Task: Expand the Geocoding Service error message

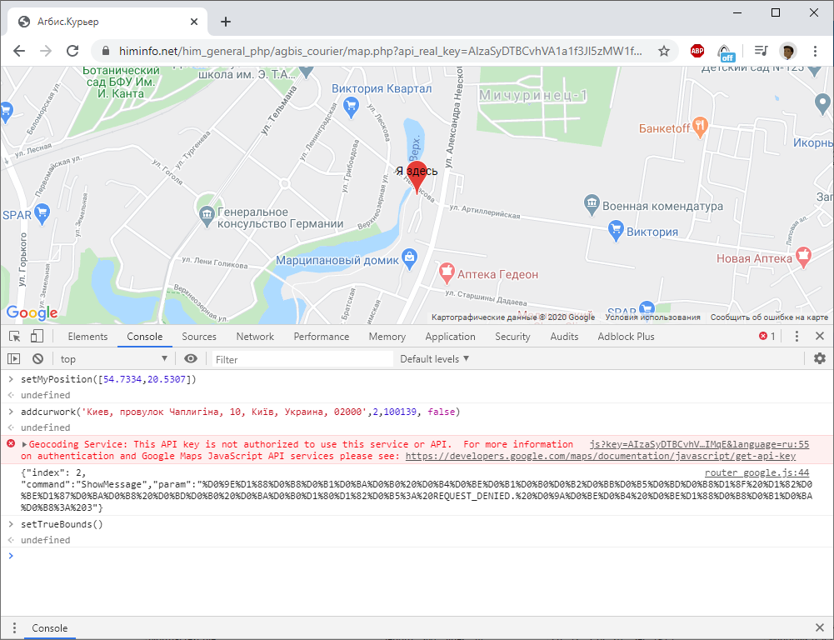Action: 24,444
